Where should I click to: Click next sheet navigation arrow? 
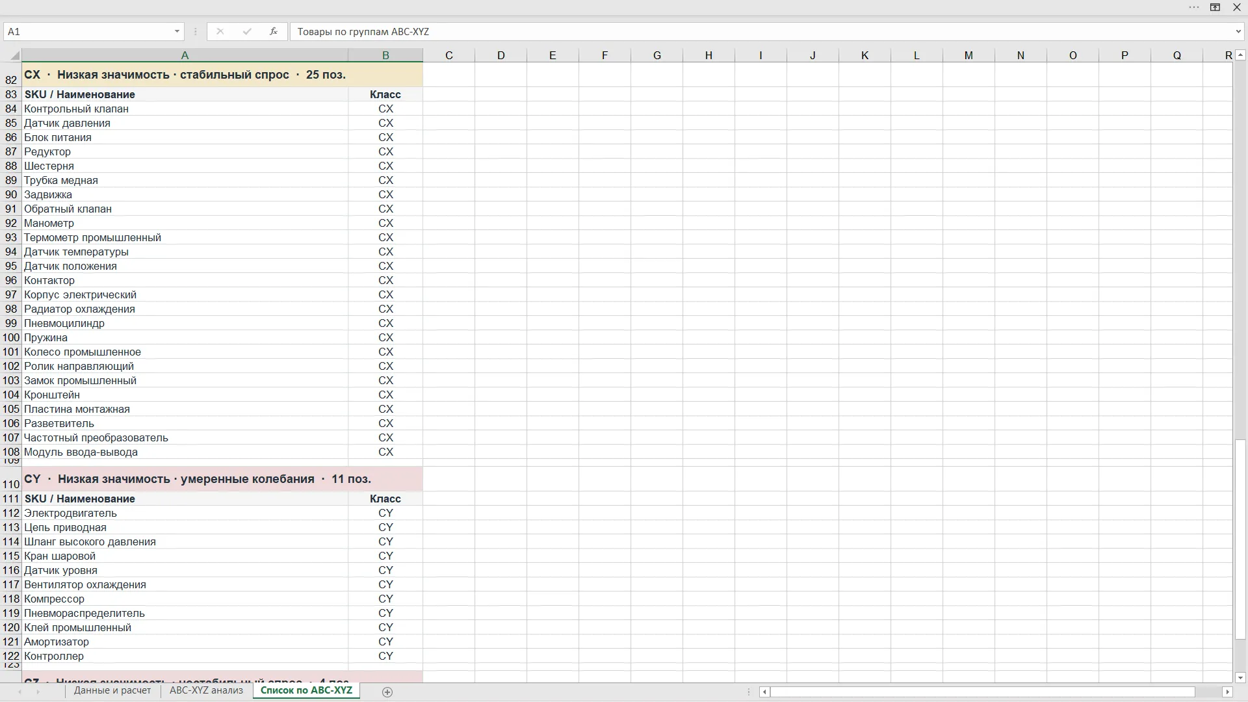point(38,692)
